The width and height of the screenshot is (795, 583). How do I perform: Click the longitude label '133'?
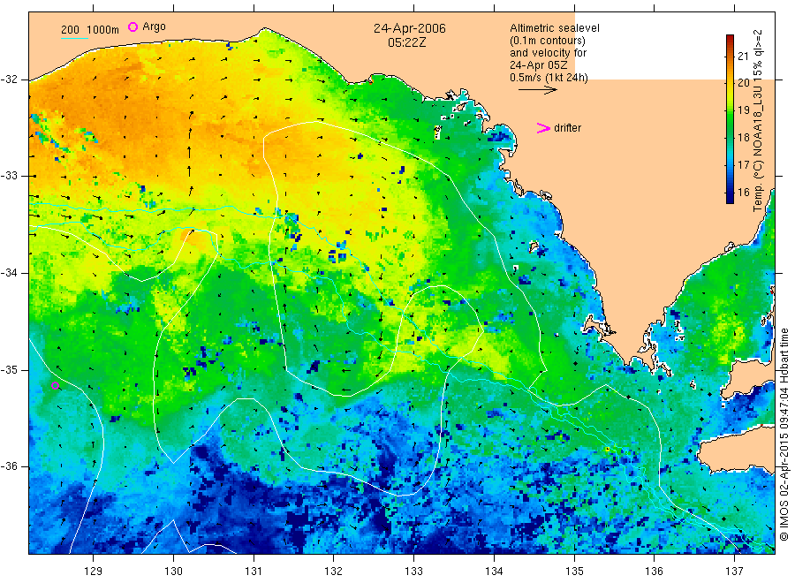413,572
